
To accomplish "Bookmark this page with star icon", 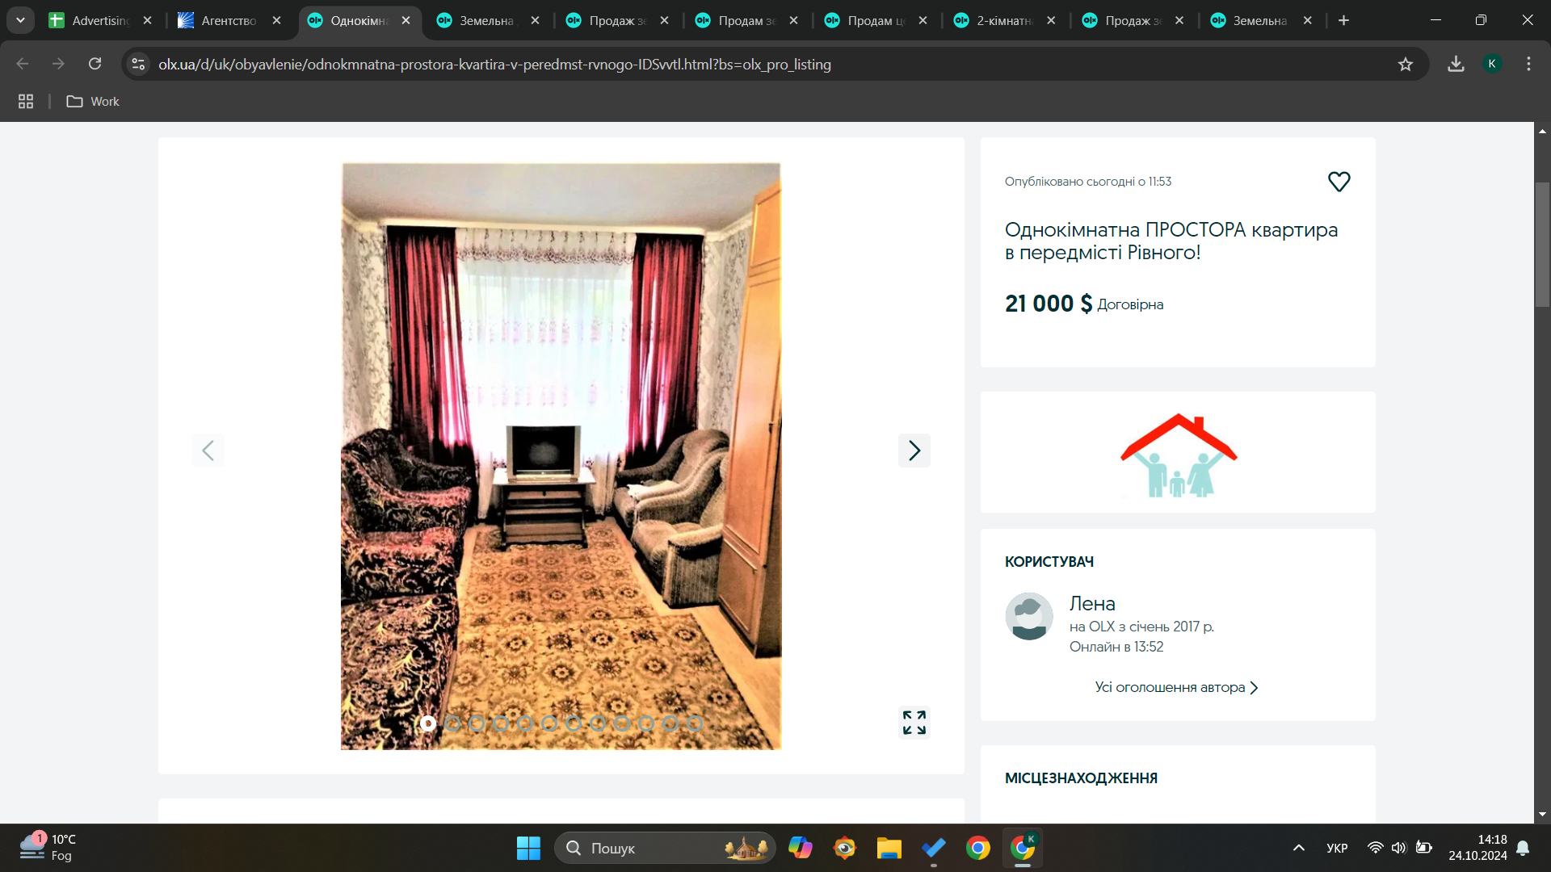I will (1406, 65).
